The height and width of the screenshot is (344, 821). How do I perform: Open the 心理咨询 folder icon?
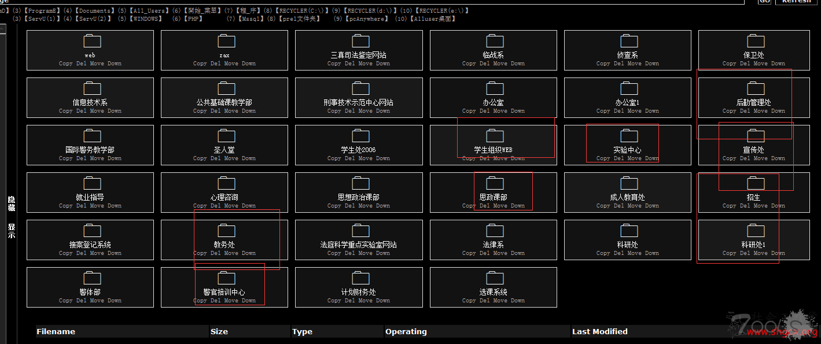coord(226,183)
